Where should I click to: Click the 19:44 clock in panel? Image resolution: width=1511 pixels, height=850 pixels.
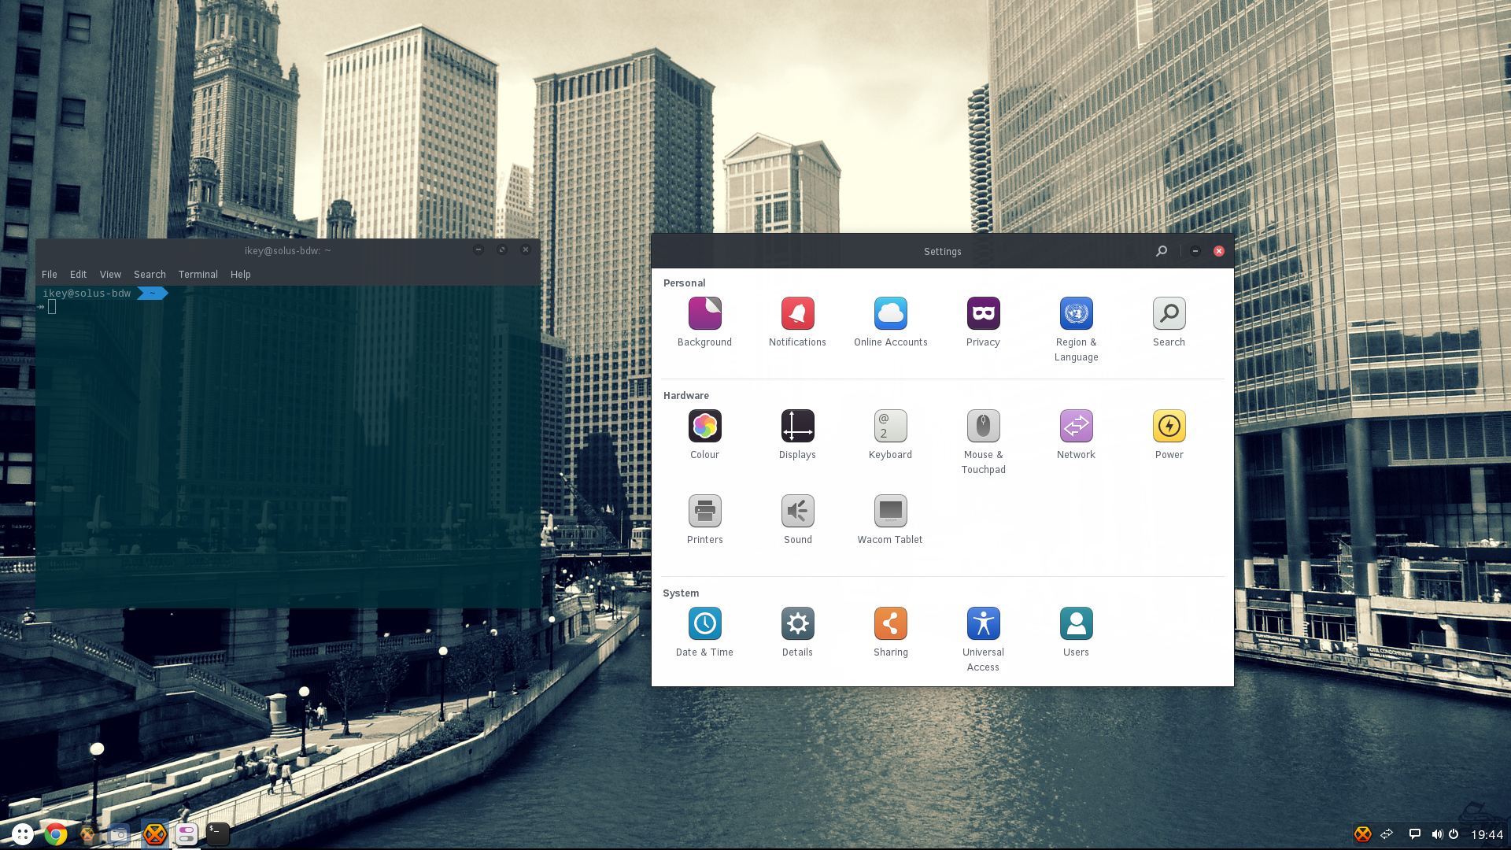(1487, 834)
